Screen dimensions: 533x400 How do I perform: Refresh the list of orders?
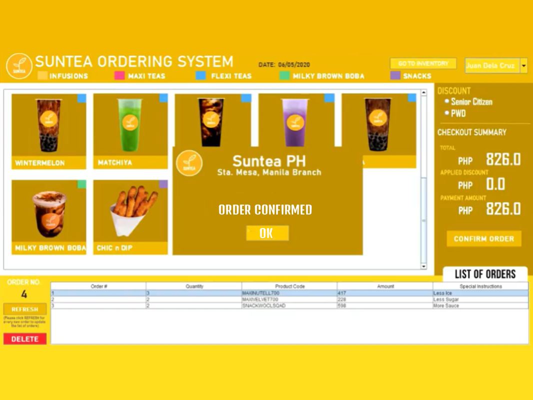pos(25,309)
